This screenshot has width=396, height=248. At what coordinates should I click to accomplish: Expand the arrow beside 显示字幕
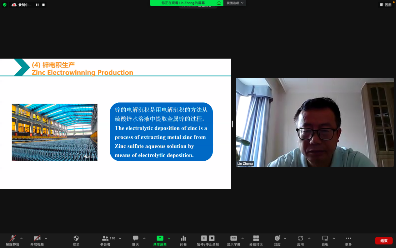tap(243, 239)
